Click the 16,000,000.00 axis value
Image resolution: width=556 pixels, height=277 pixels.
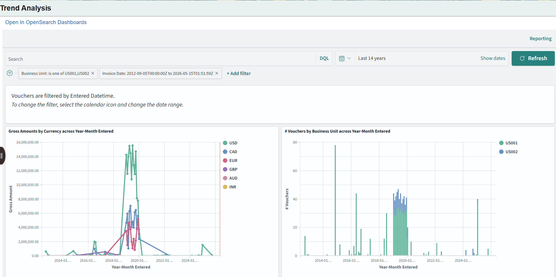pos(27,142)
